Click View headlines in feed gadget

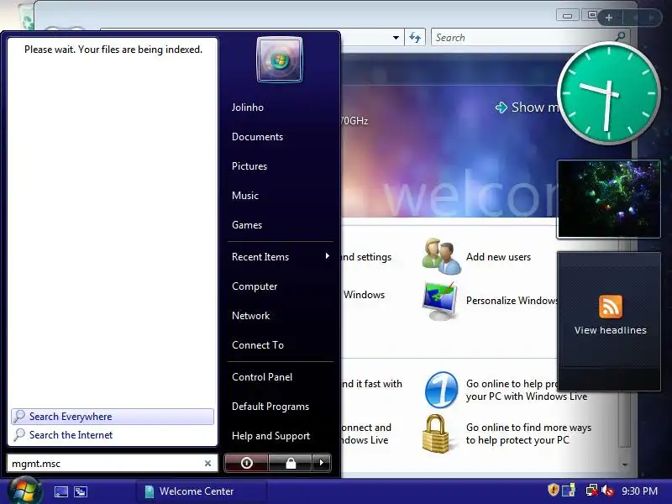tap(611, 330)
